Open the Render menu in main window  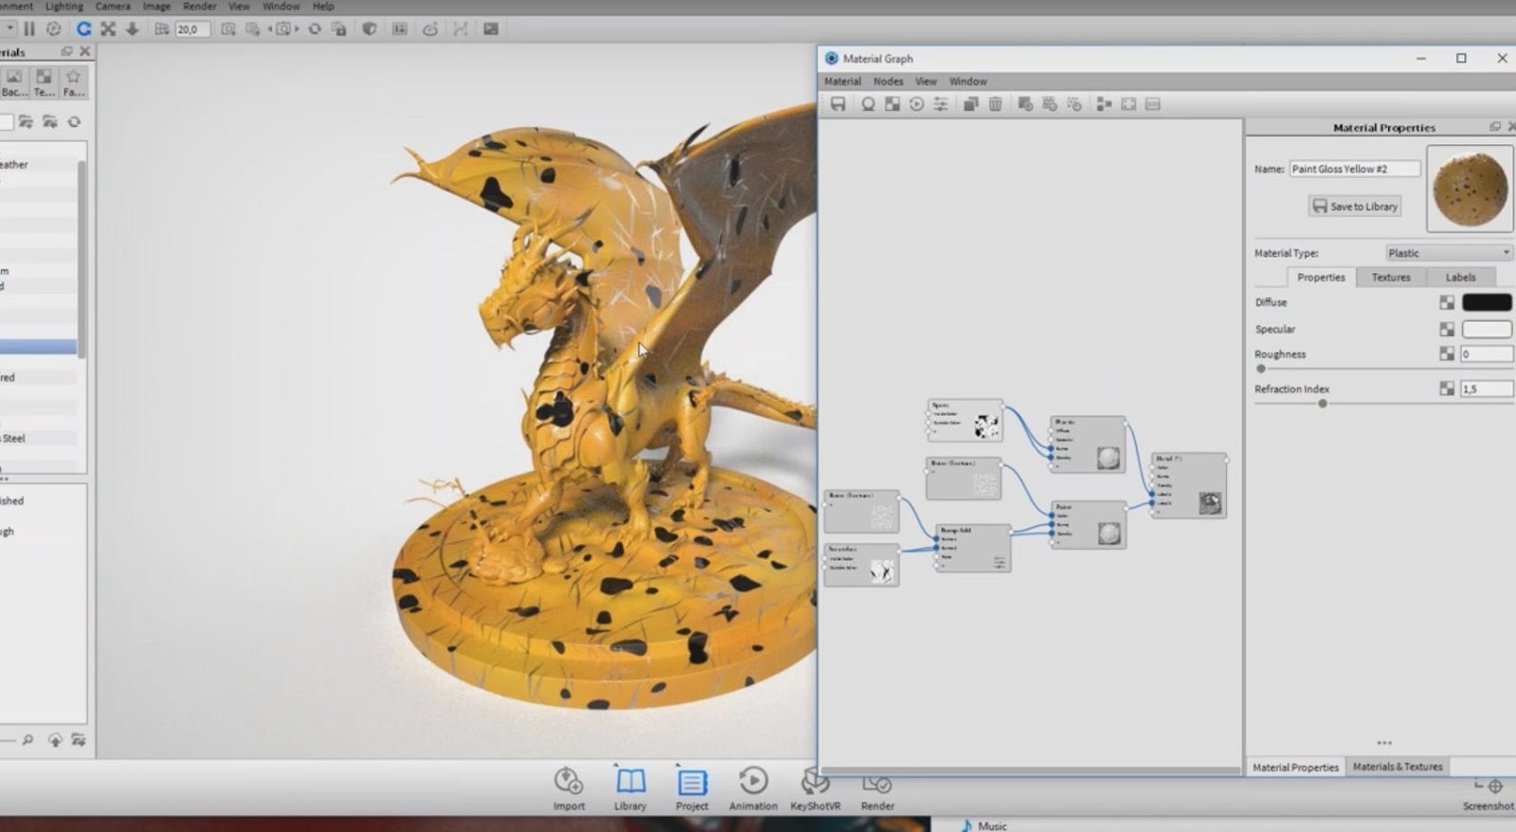point(200,6)
